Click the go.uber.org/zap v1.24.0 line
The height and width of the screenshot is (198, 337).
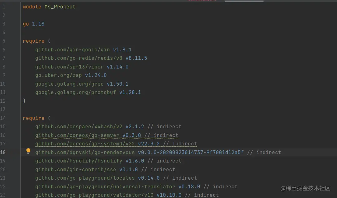pyautogui.click(x=71, y=75)
